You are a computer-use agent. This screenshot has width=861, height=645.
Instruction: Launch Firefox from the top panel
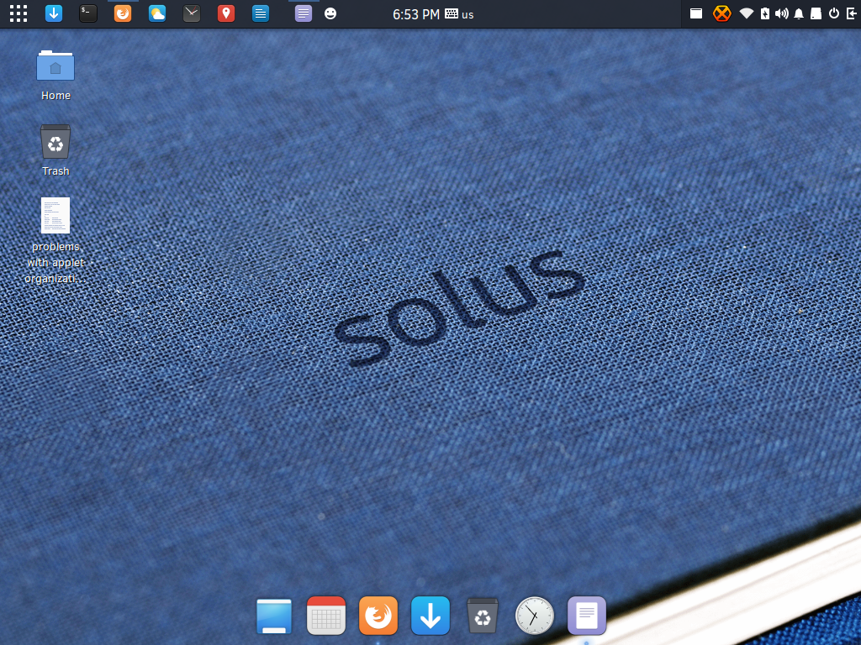pos(123,13)
